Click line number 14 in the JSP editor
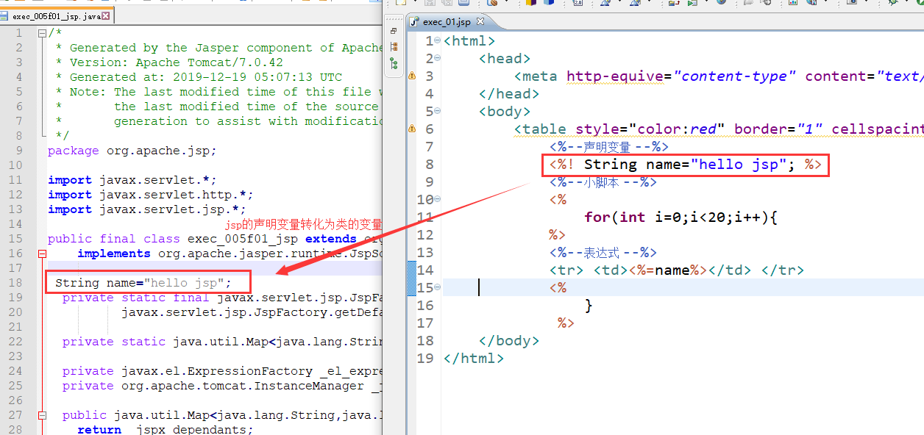This screenshot has height=435, width=924. point(425,270)
